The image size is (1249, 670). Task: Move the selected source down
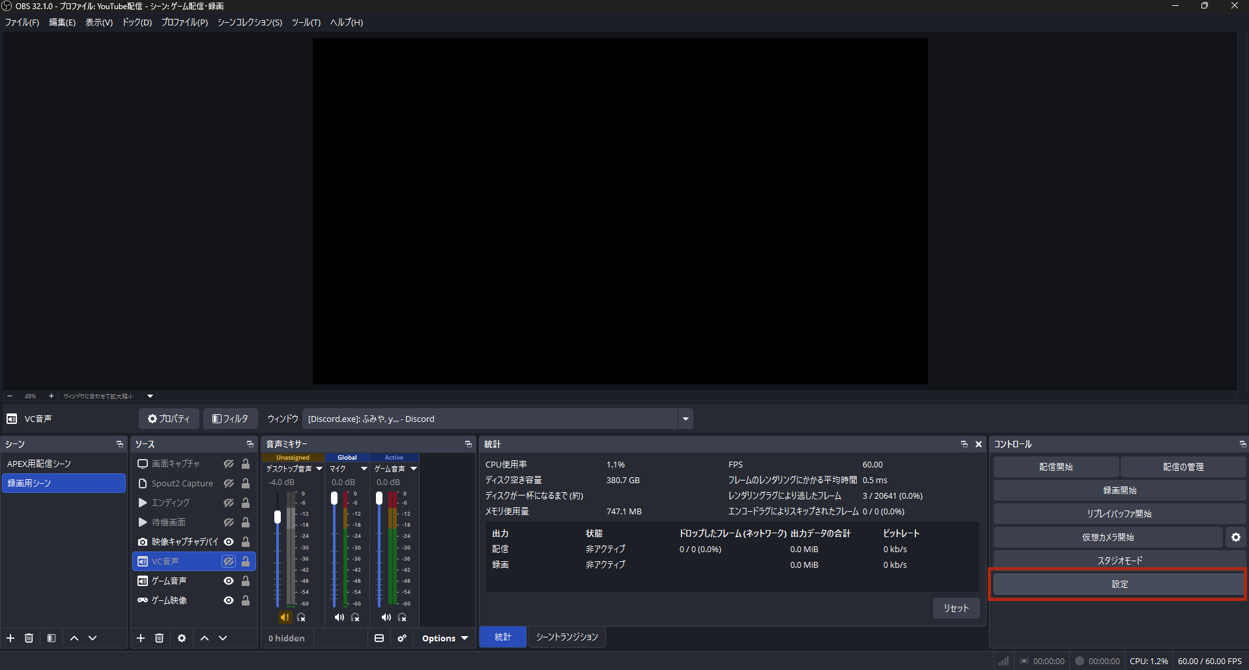point(223,638)
